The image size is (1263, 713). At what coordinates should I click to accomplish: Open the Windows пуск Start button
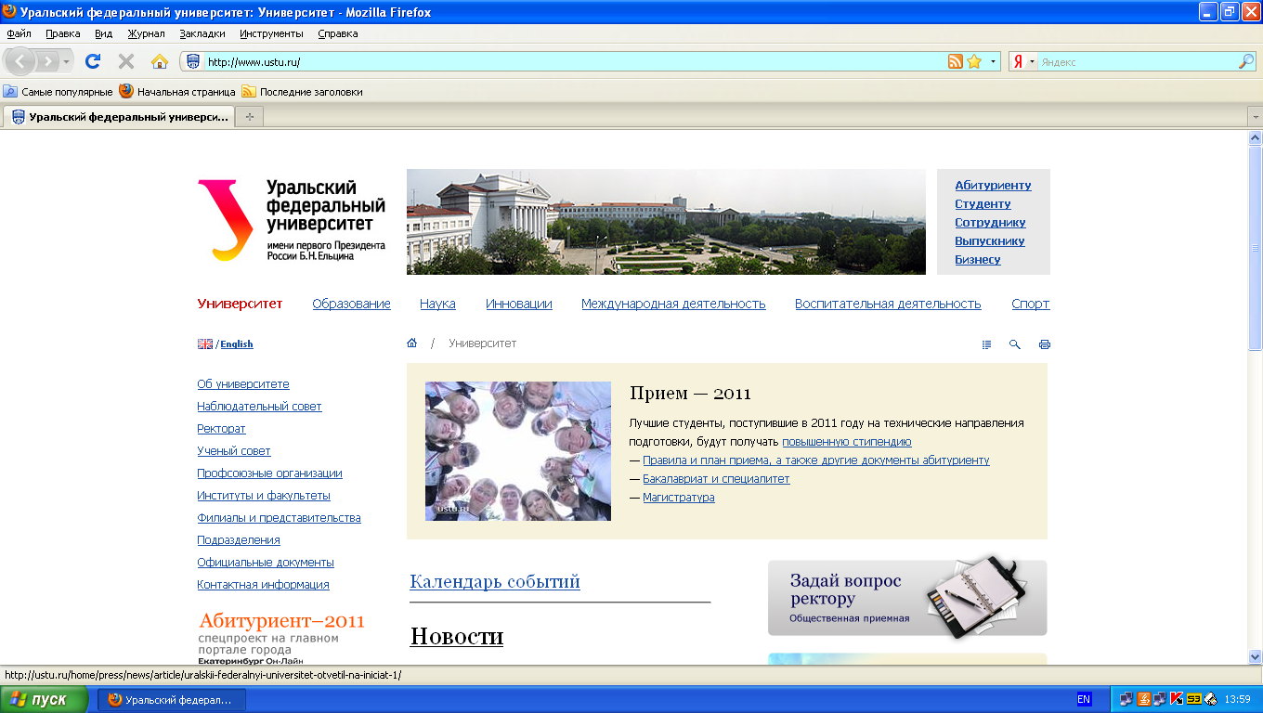44,699
